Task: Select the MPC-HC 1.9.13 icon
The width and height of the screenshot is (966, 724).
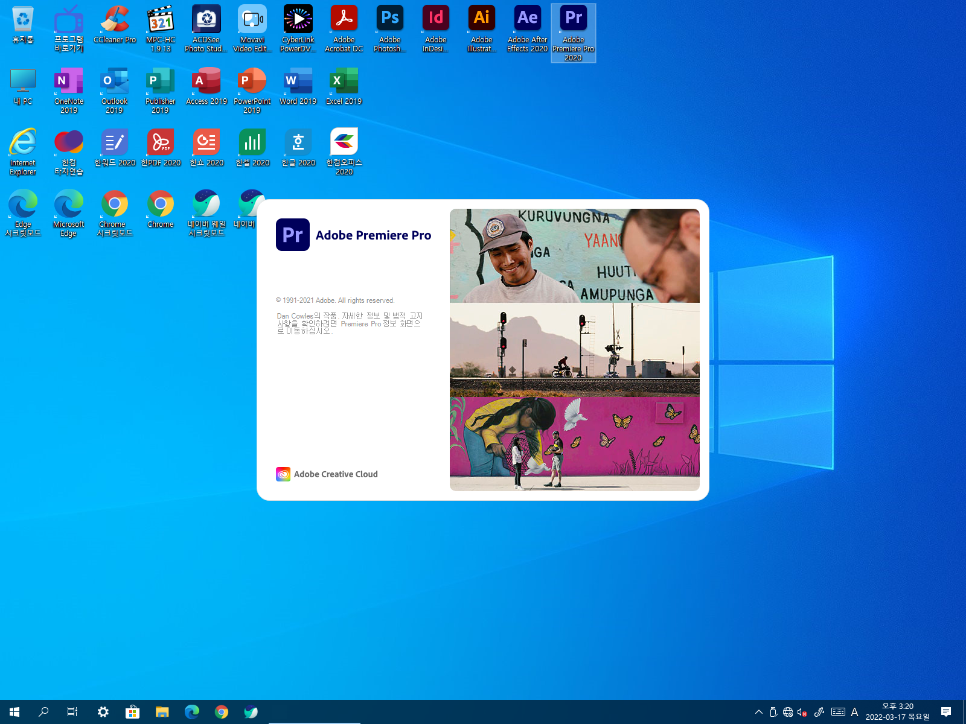Action: [x=161, y=28]
